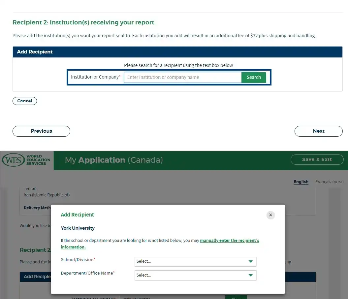The image size is (348, 299).
Task: Click the green Search button
Action: pyautogui.click(x=254, y=77)
